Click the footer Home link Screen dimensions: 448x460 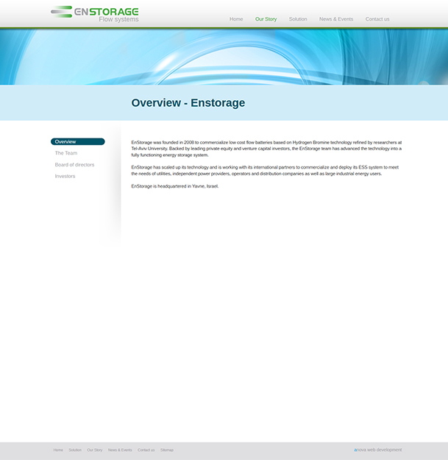[58, 450]
